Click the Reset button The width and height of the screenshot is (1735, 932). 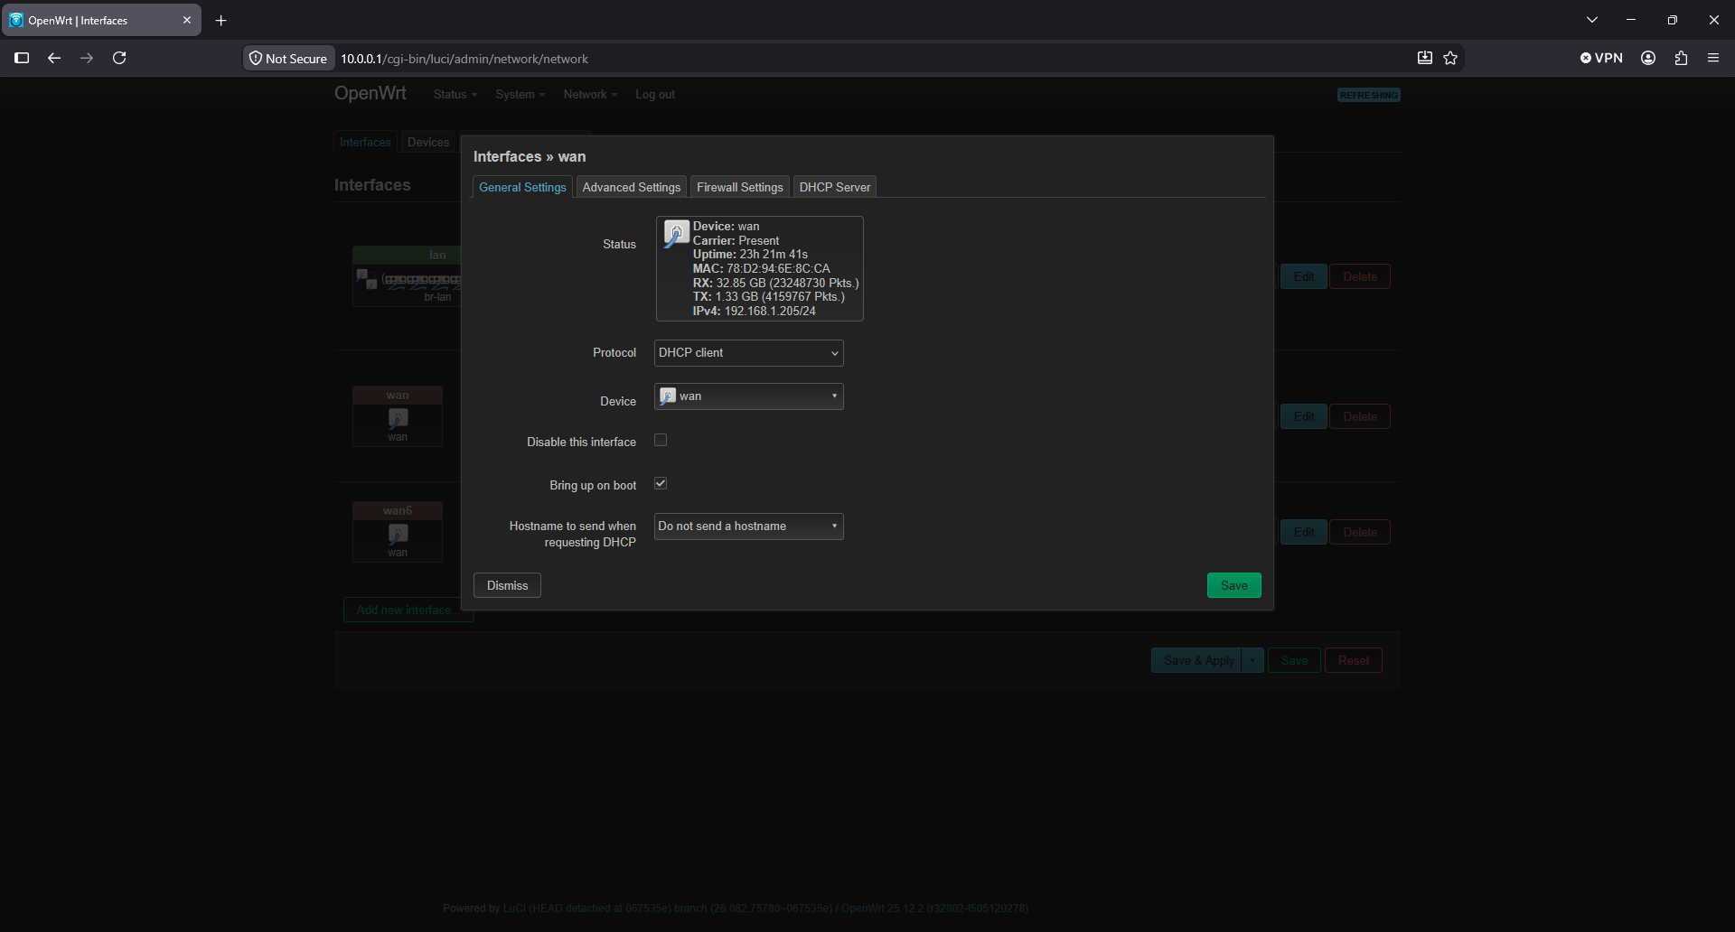click(1353, 660)
